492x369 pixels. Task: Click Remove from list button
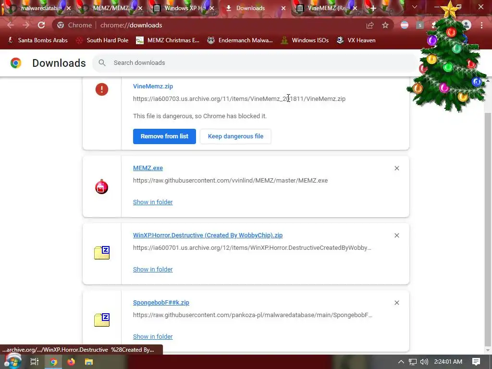tap(164, 136)
